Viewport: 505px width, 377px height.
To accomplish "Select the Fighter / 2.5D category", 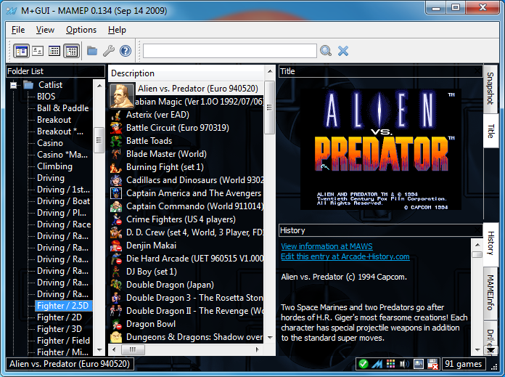I will [63, 306].
